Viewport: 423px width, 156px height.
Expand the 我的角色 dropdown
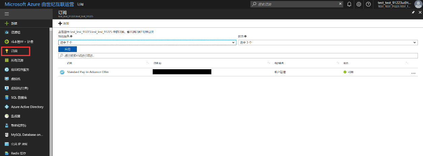click(147, 43)
